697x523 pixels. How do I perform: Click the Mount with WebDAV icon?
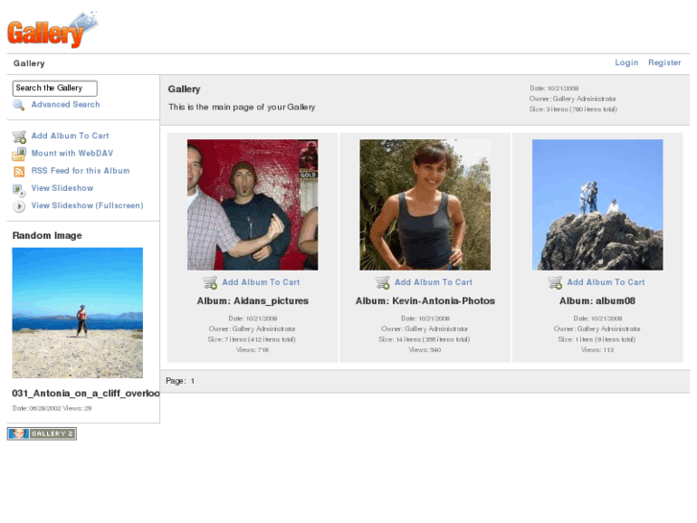(x=19, y=155)
